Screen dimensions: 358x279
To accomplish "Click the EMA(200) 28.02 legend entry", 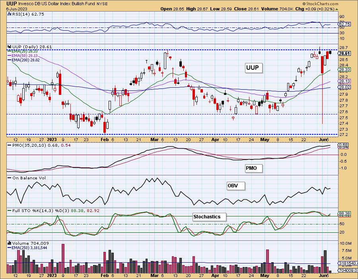I will click(x=23, y=60).
